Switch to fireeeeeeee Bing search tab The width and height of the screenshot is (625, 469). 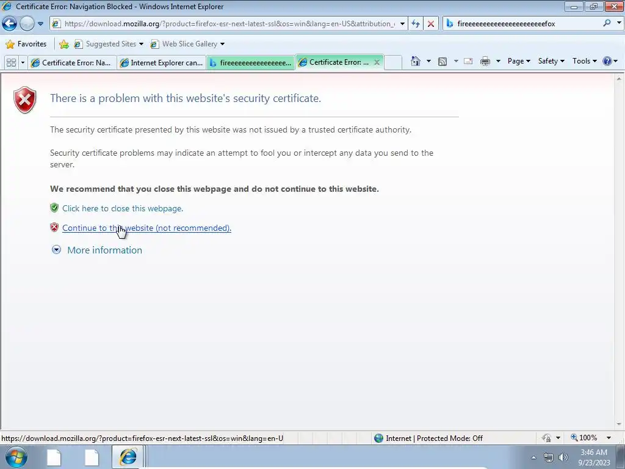tap(250, 62)
